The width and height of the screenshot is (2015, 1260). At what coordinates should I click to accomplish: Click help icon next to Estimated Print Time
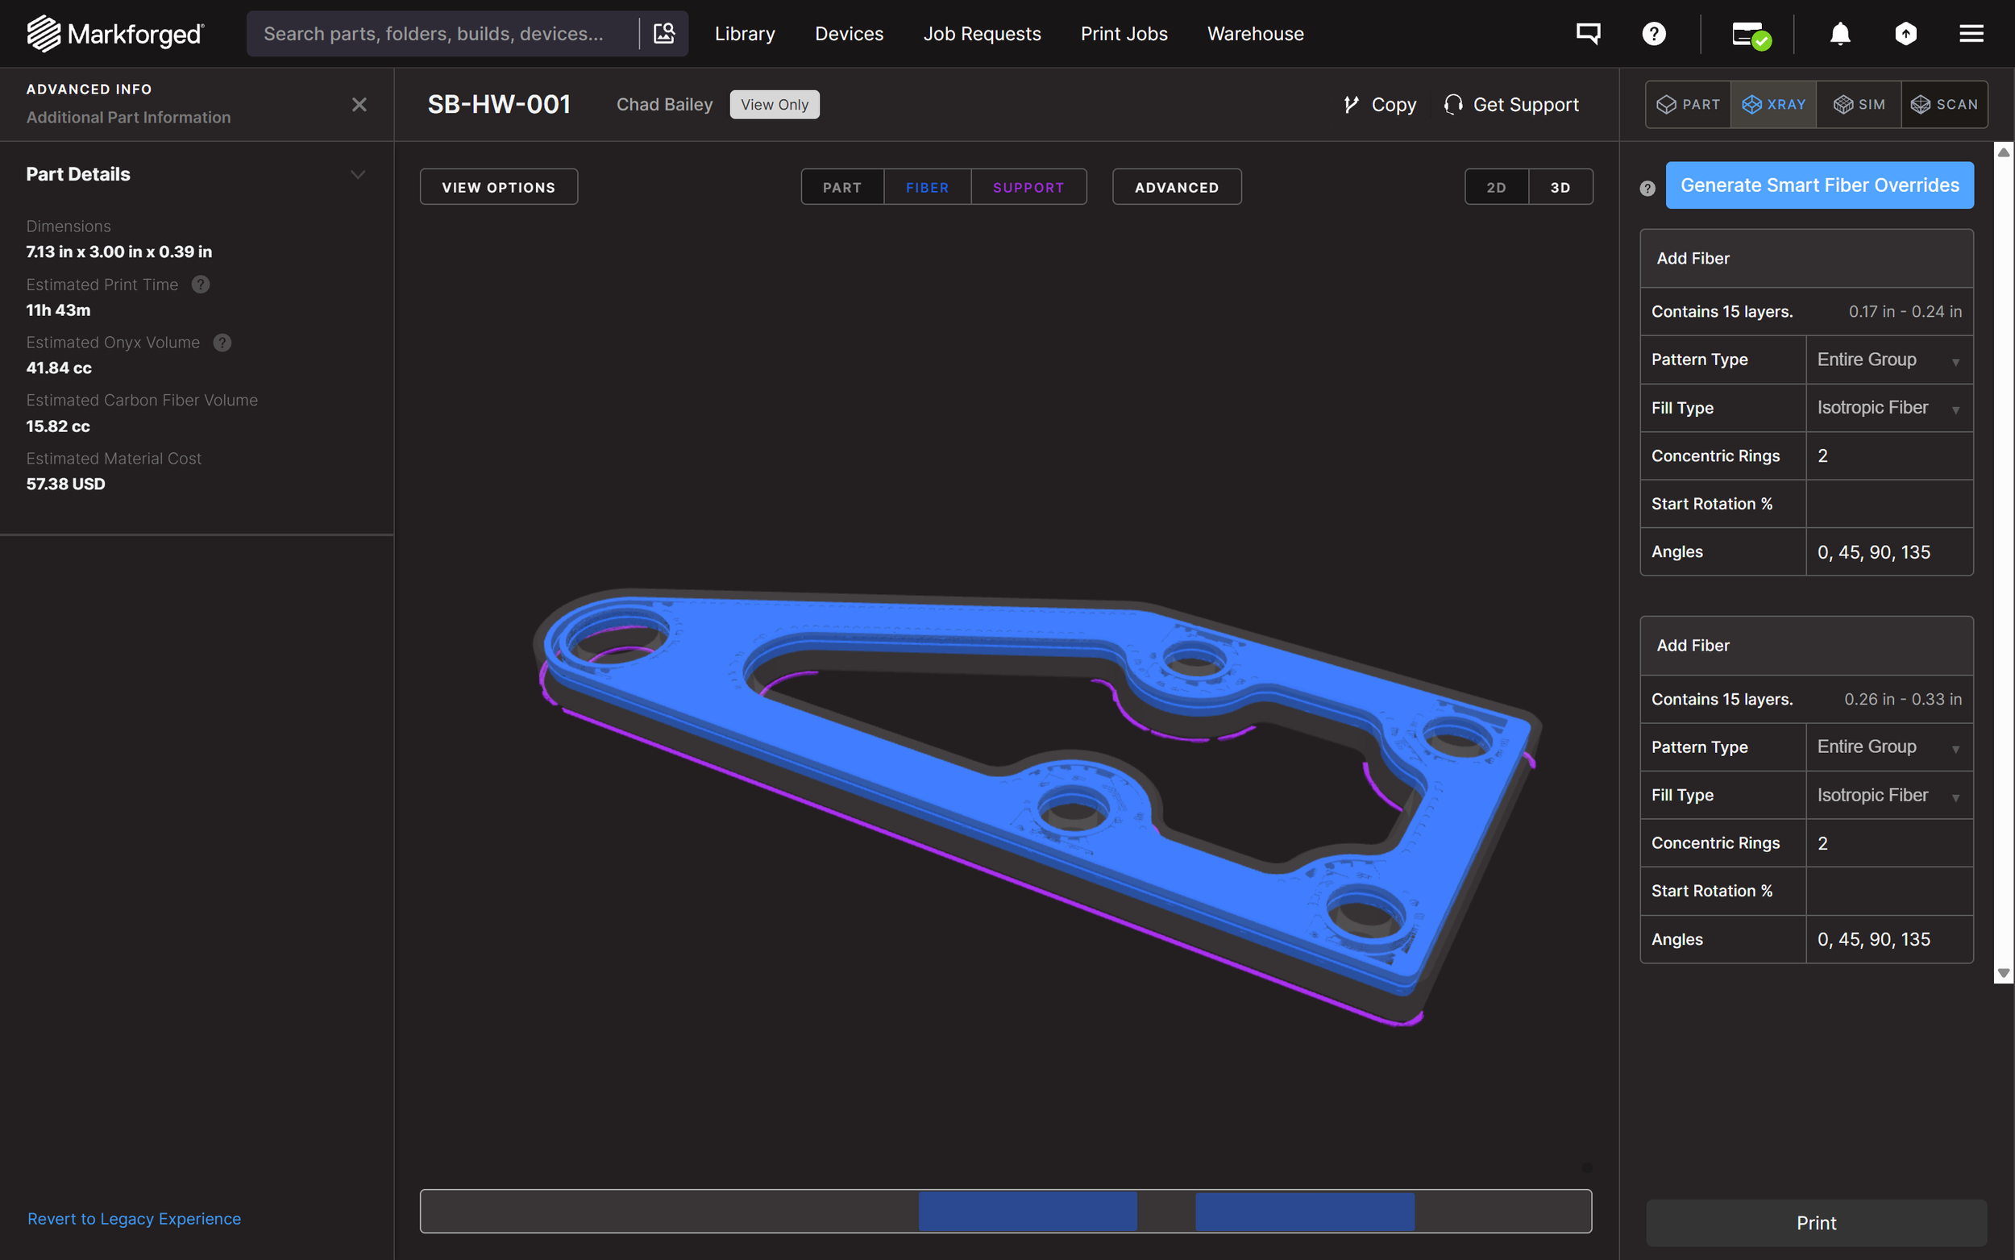click(x=201, y=285)
